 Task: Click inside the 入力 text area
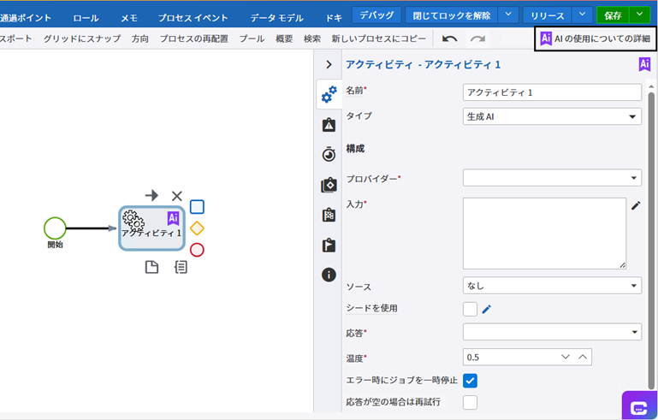pos(544,234)
